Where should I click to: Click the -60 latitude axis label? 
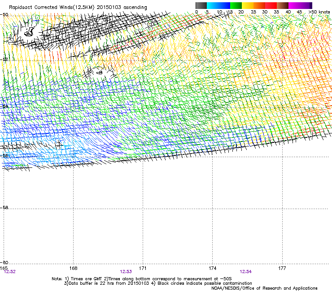pos(4,262)
